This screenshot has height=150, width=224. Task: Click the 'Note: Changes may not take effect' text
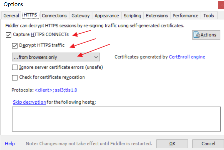pos(89,144)
